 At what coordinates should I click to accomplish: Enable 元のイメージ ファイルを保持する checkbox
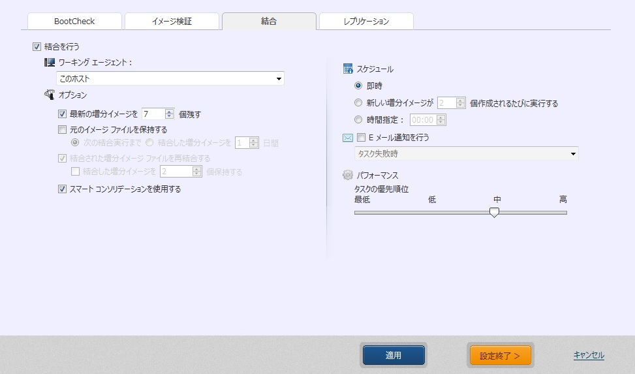point(62,130)
